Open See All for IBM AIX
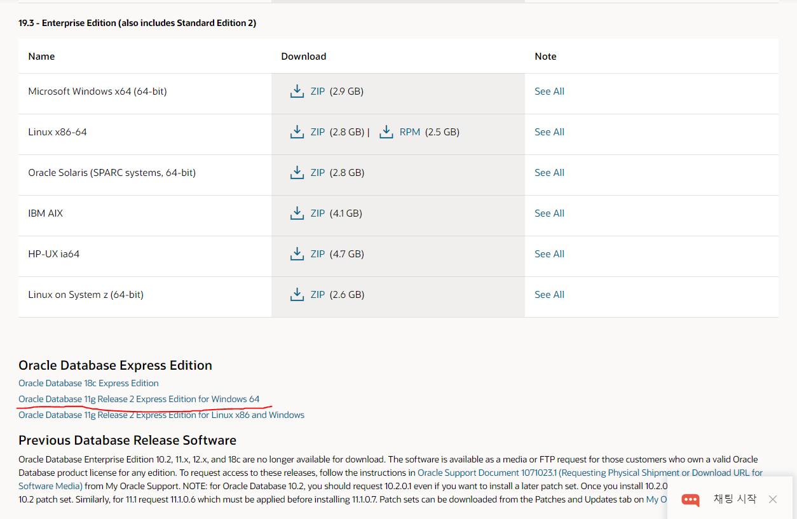Image resolution: width=797 pixels, height=519 pixels. tap(549, 213)
